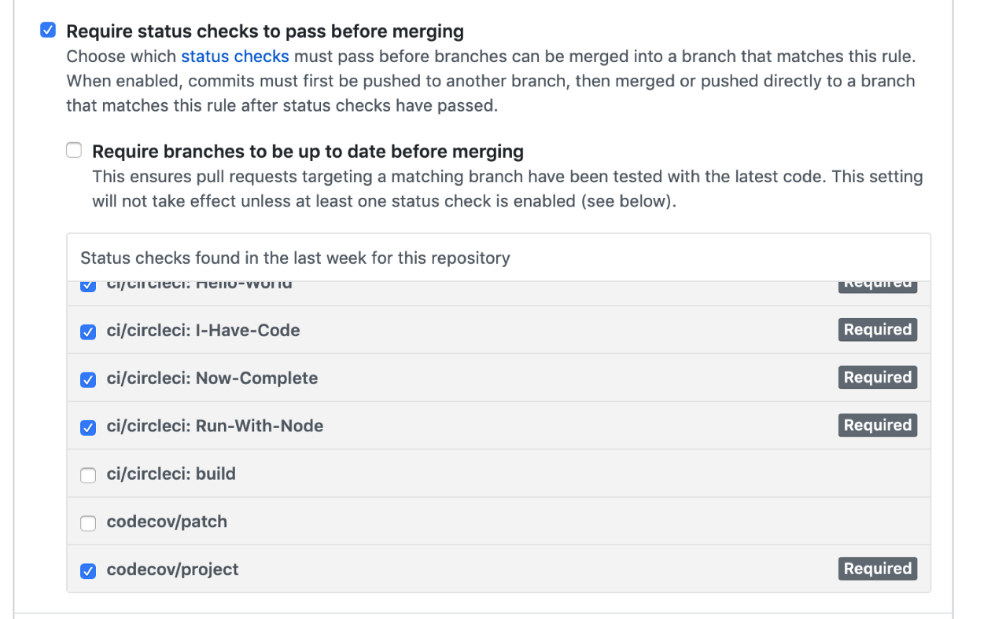Deselect the ci/circleci: Now-Complete check
The image size is (991, 619).
(x=87, y=379)
